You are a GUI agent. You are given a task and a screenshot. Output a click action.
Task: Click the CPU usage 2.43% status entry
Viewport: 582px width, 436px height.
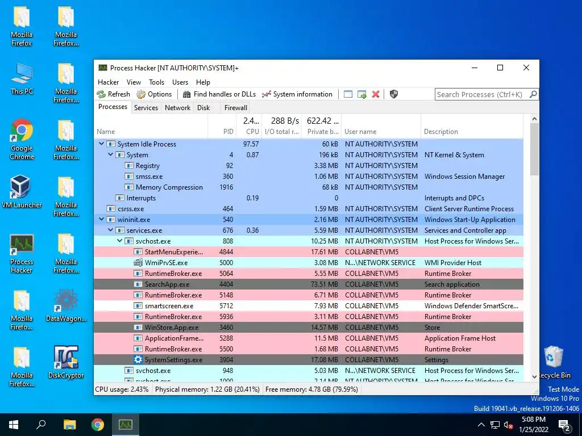(122, 389)
